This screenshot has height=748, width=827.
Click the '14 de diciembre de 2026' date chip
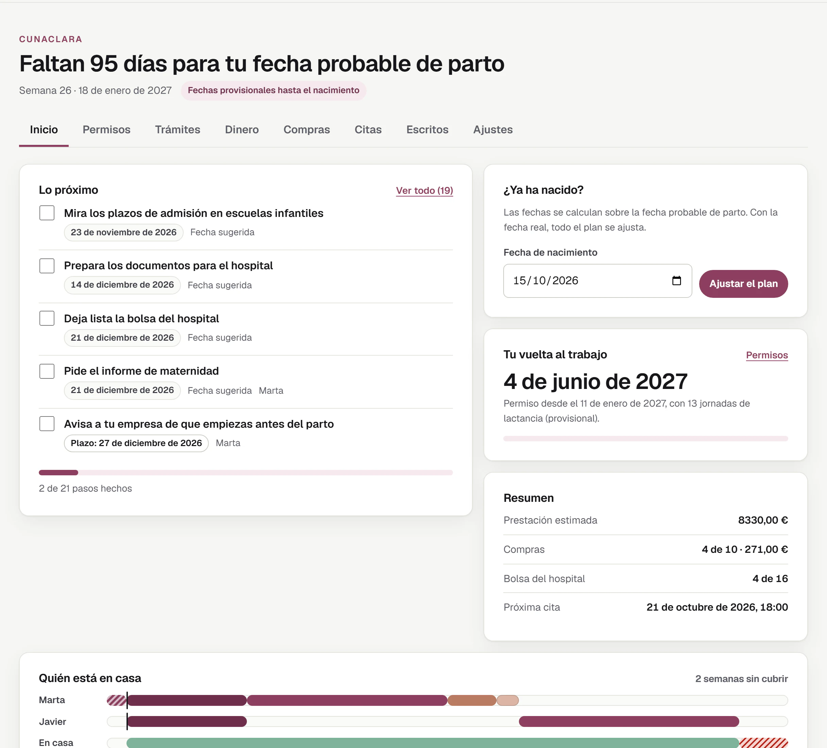coord(122,285)
